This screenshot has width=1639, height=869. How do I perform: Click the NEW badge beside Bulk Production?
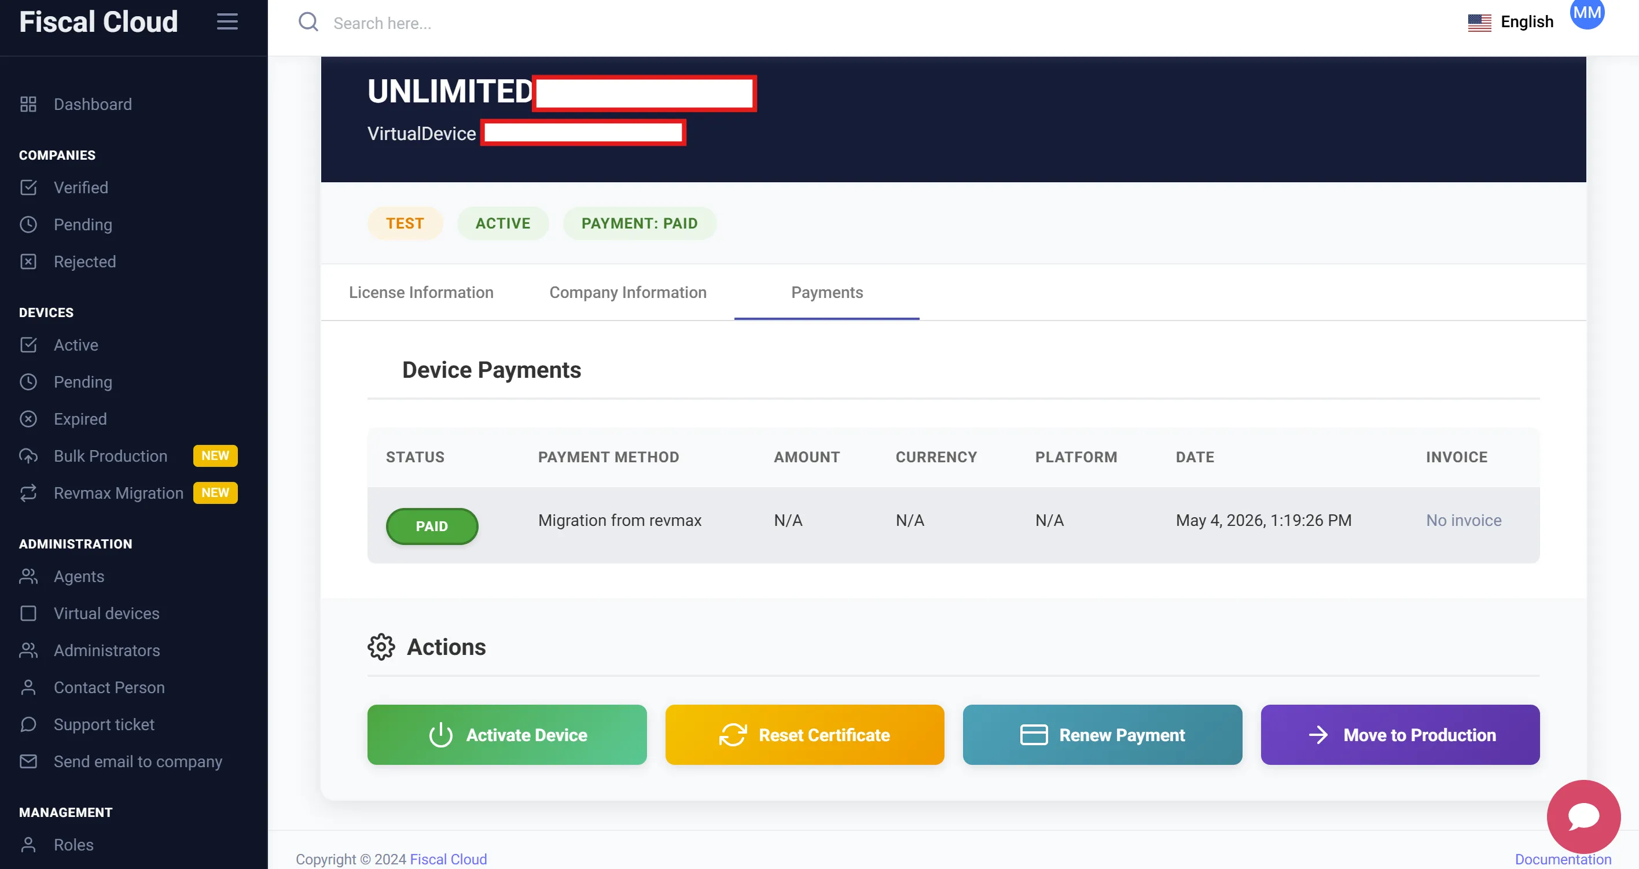click(215, 455)
